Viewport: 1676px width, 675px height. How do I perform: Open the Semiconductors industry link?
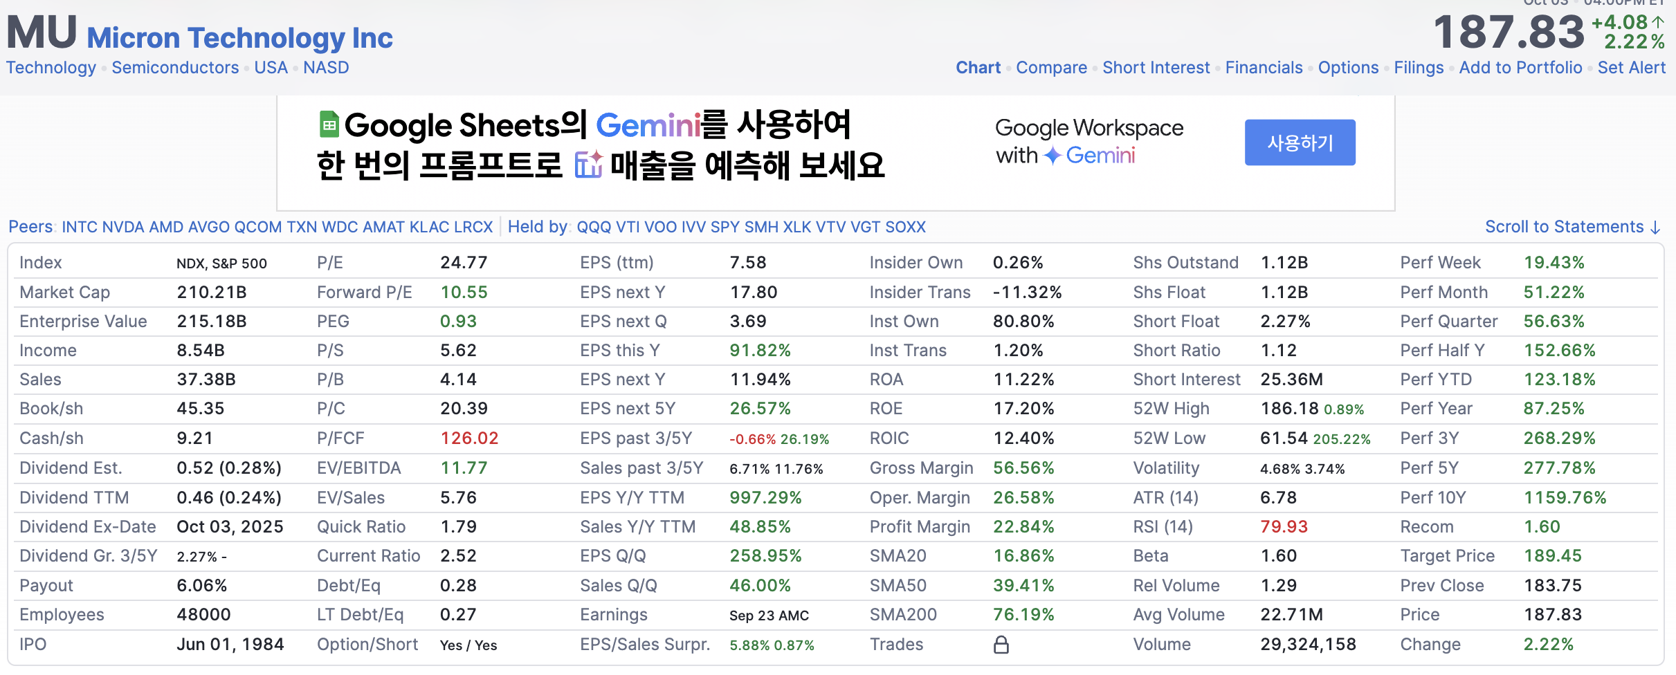tap(175, 68)
